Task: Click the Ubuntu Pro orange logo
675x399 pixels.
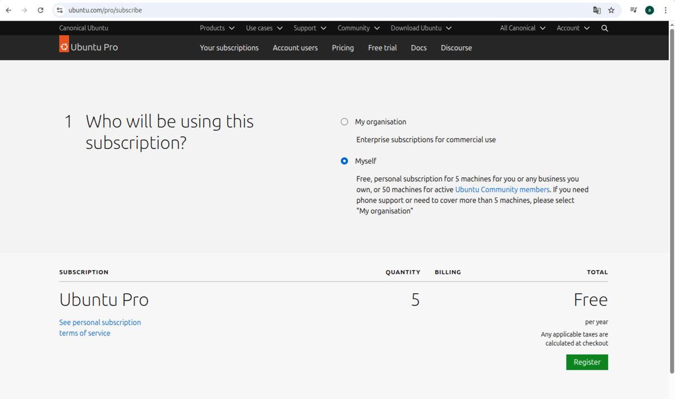Action: click(64, 44)
